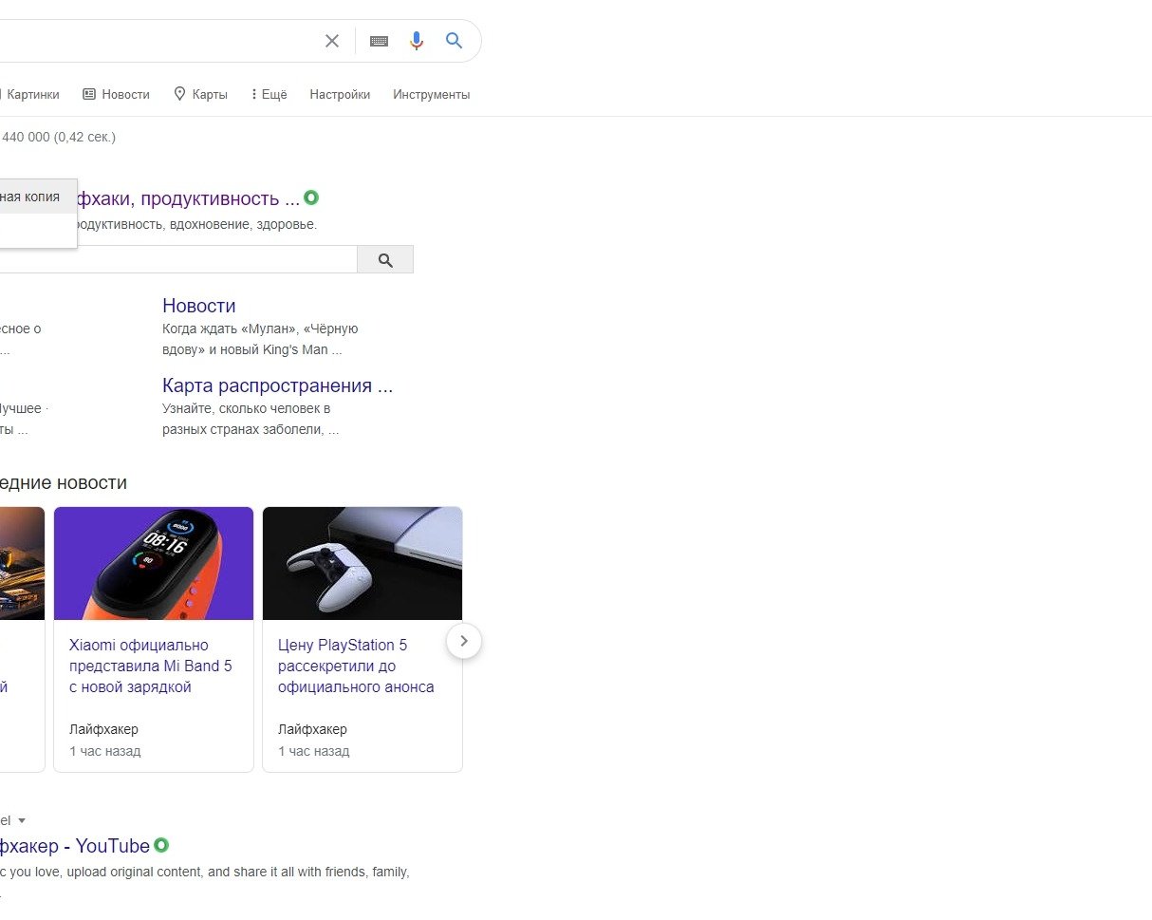Click the snippet "Узнайте, сколько человек в"
This screenshot has width=1152, height=920.
(x=246, y=408)
